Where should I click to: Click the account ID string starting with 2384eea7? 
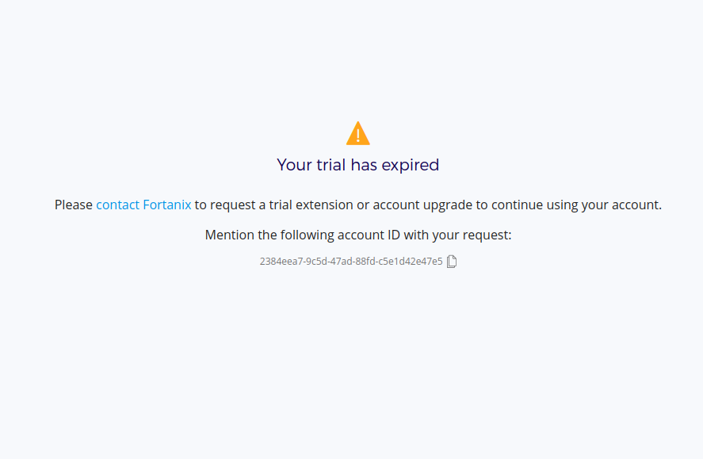coord(351,262)
